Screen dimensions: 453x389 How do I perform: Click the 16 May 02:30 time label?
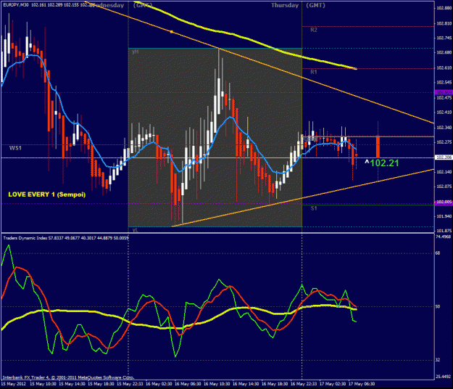[x=159, y=384]
